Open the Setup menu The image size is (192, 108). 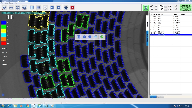pos(6,3)
